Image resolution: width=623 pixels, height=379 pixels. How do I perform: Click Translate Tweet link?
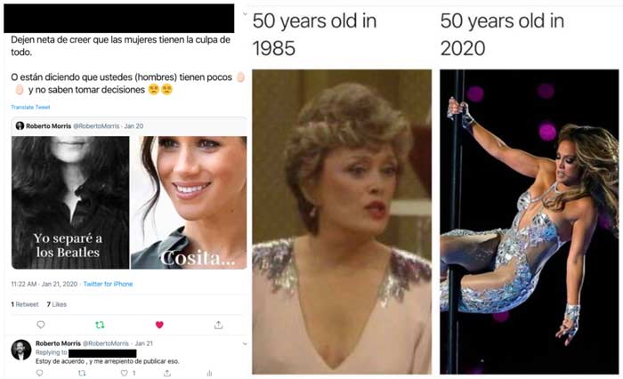(x=30, y=107)
